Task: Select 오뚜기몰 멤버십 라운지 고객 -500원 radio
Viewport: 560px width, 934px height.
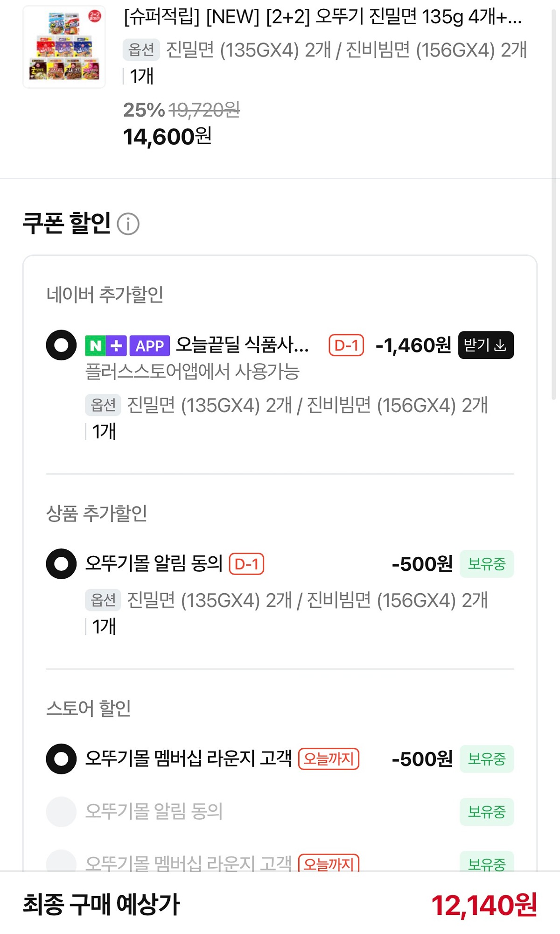Action: tap(61, 759)
